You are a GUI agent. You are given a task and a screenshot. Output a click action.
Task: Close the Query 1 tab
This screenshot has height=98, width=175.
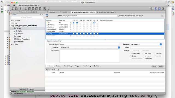[57, 12]
